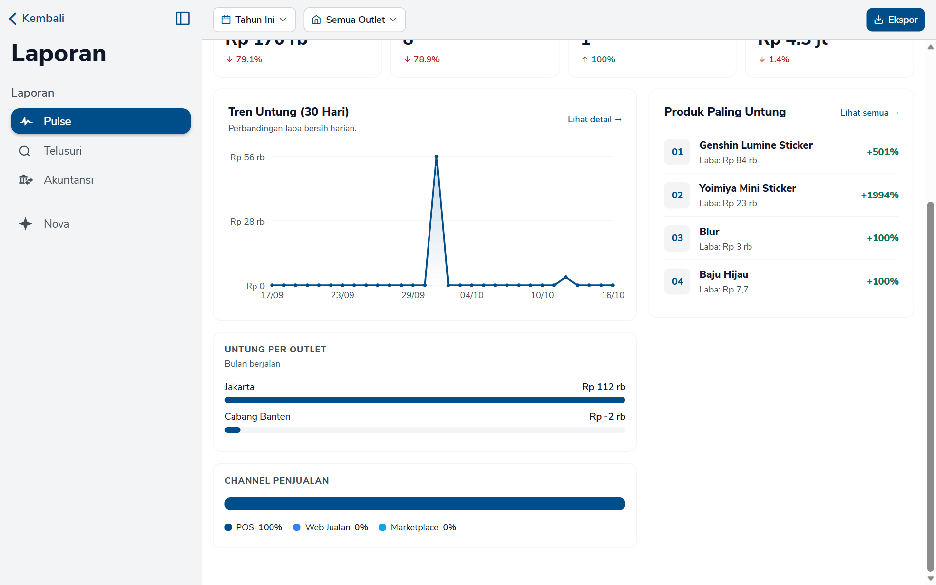Open the Semua Outlet dropdown
The image size is (936, 585).
click(354, 20)
